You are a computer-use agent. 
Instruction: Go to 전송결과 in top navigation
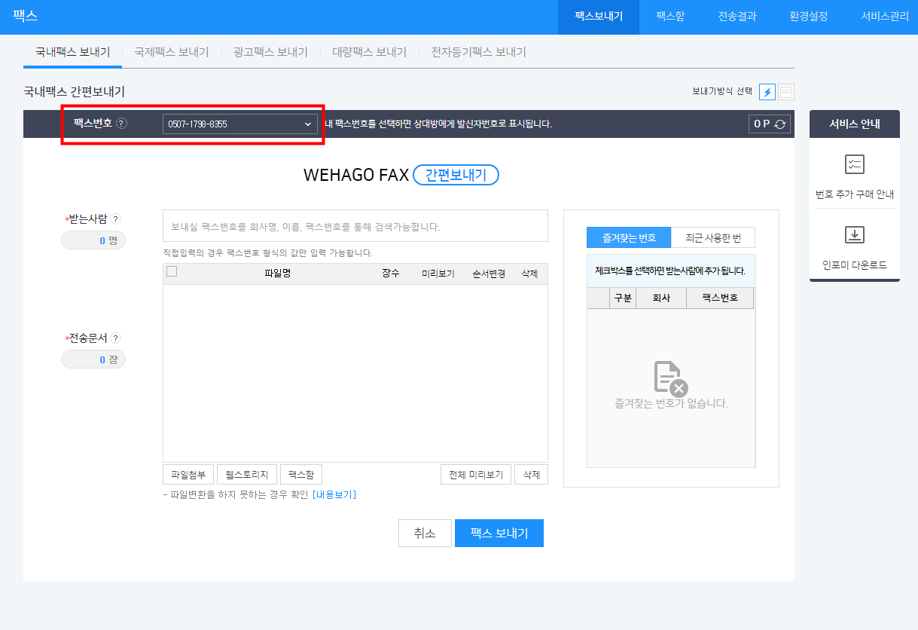[737, 17]
